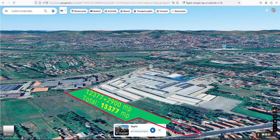Toggle the Straturi layers switcher

tap(8, 130)
